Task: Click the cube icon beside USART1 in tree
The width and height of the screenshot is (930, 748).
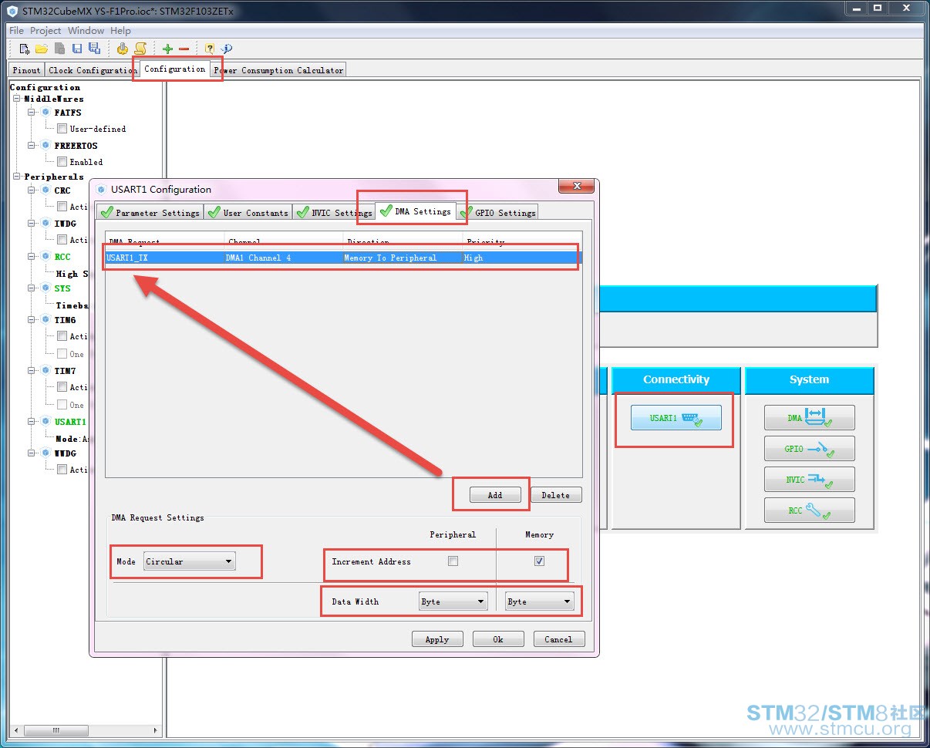Action: (x=45, y=422)
